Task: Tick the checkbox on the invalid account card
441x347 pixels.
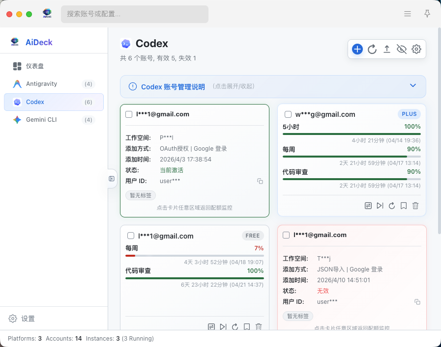Action: [286, 235]
